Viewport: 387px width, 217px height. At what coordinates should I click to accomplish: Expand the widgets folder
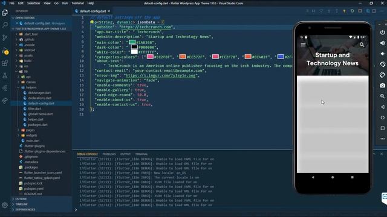(31, 135)
